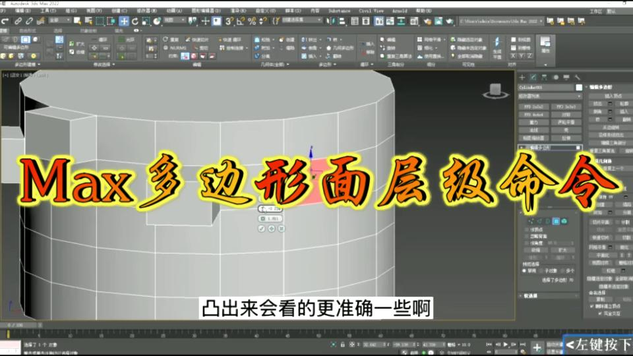Open the Motion command panel tab
The height and width of the screenshot is (356, 633).
(x=555, y=77)
